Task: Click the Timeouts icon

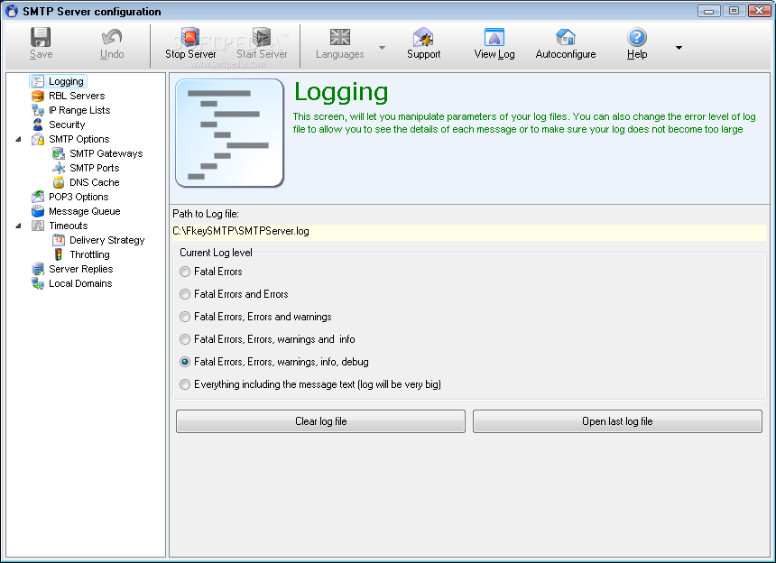Action: click(38, 226)
